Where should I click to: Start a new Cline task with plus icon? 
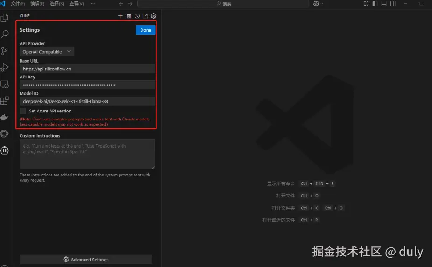pos(120,16)
